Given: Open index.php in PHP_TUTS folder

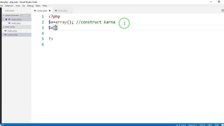Looking at the screenshot, I should tap(17, 35).
